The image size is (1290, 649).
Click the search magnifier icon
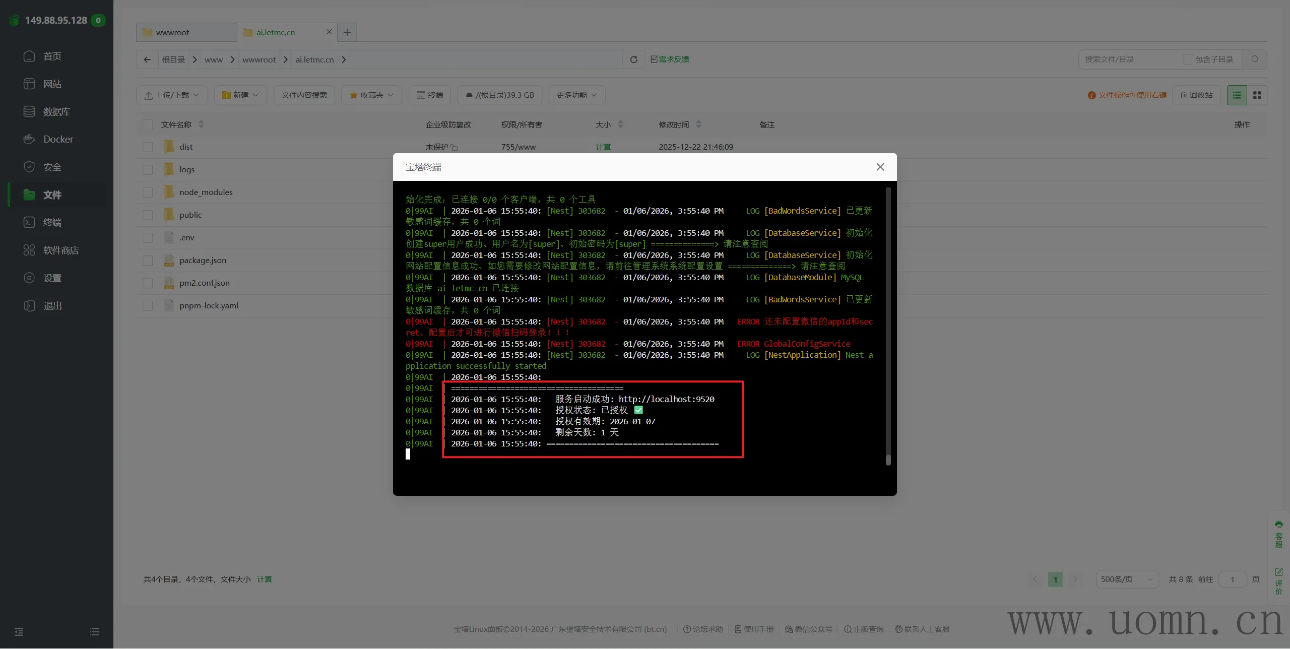point(1254,59)
